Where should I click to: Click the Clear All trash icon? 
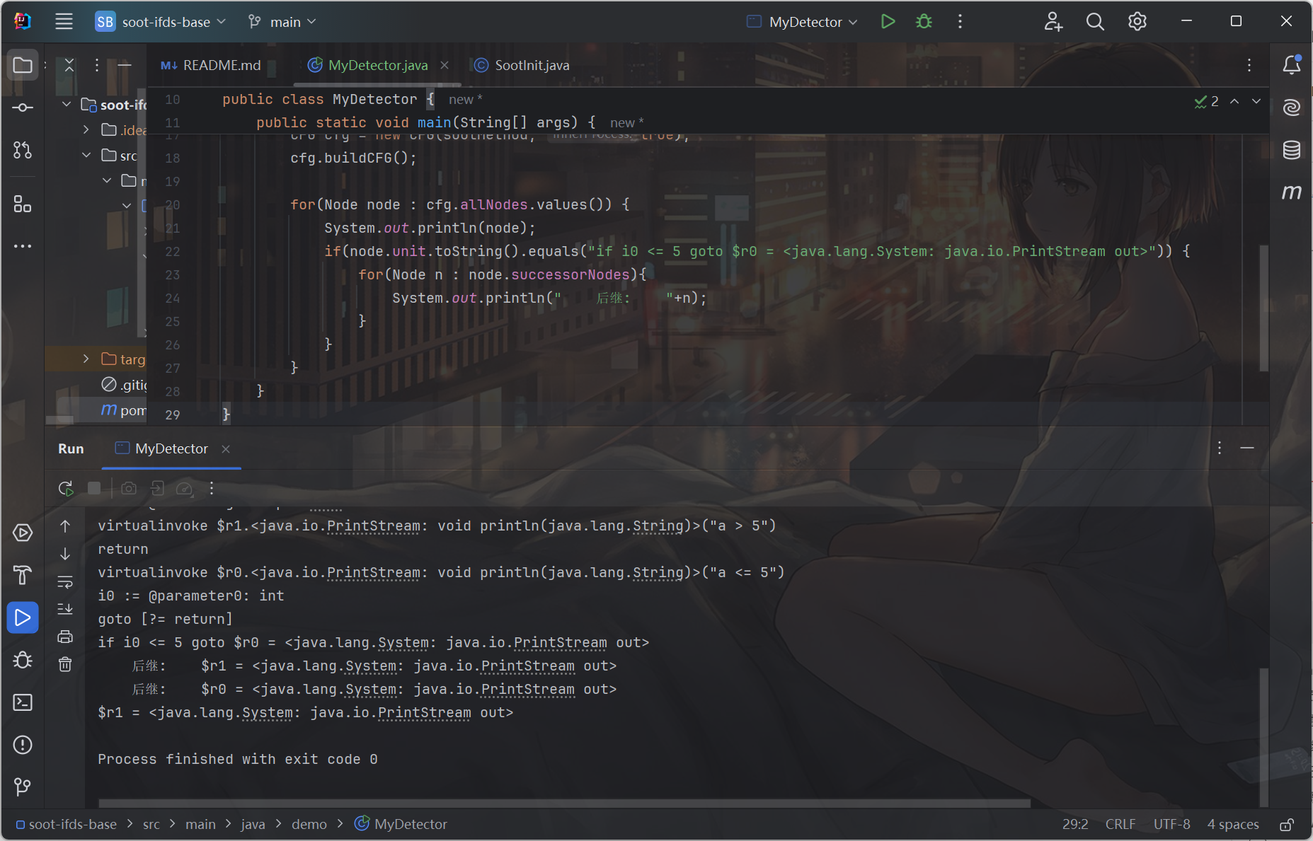click(x=65, y=664)
